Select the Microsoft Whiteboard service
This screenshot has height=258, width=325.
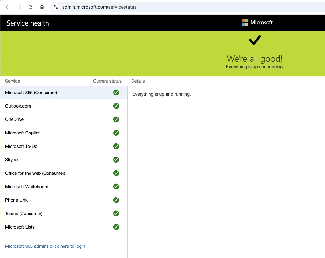[64, 187]
